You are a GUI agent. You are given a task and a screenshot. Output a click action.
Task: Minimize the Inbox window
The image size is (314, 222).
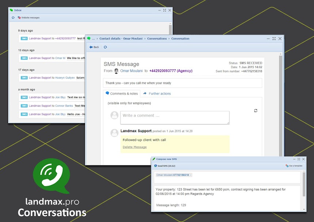(160, 11)
